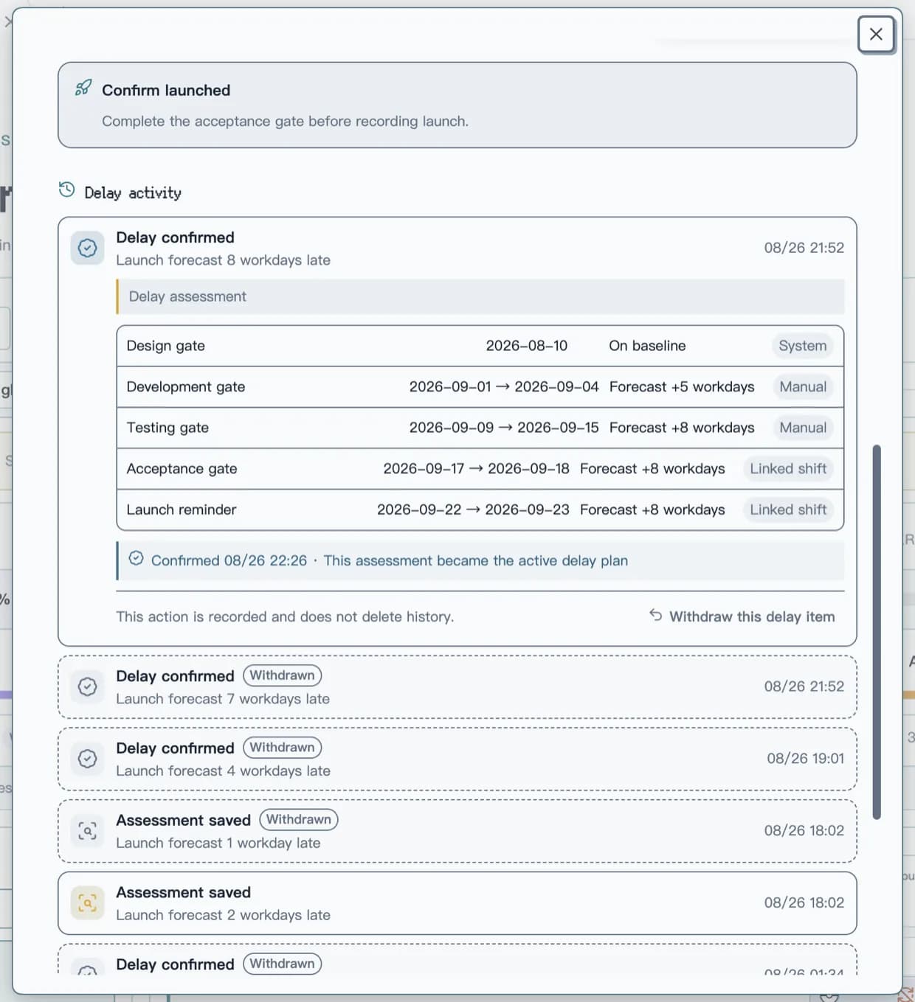Collapse the Delay confirmed 8 workdays late entry
This screenshot has width=915, height=1002.
pyautogui.click(x=457, y=248)
